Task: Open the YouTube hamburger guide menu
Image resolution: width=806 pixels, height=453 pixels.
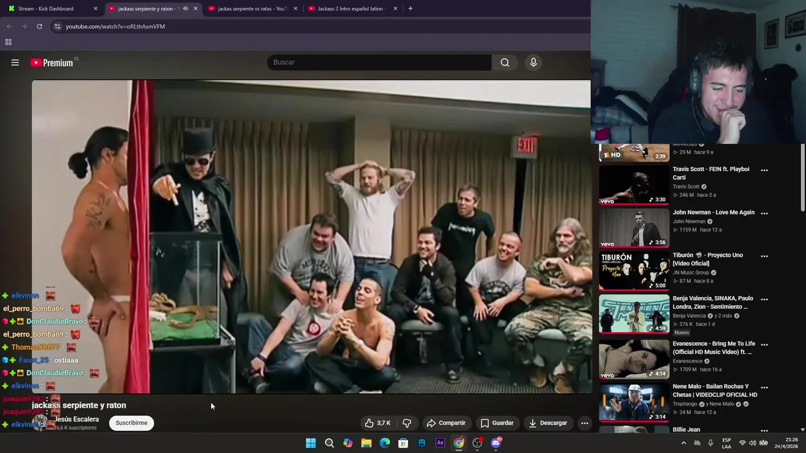Action: tap(15, 62)
